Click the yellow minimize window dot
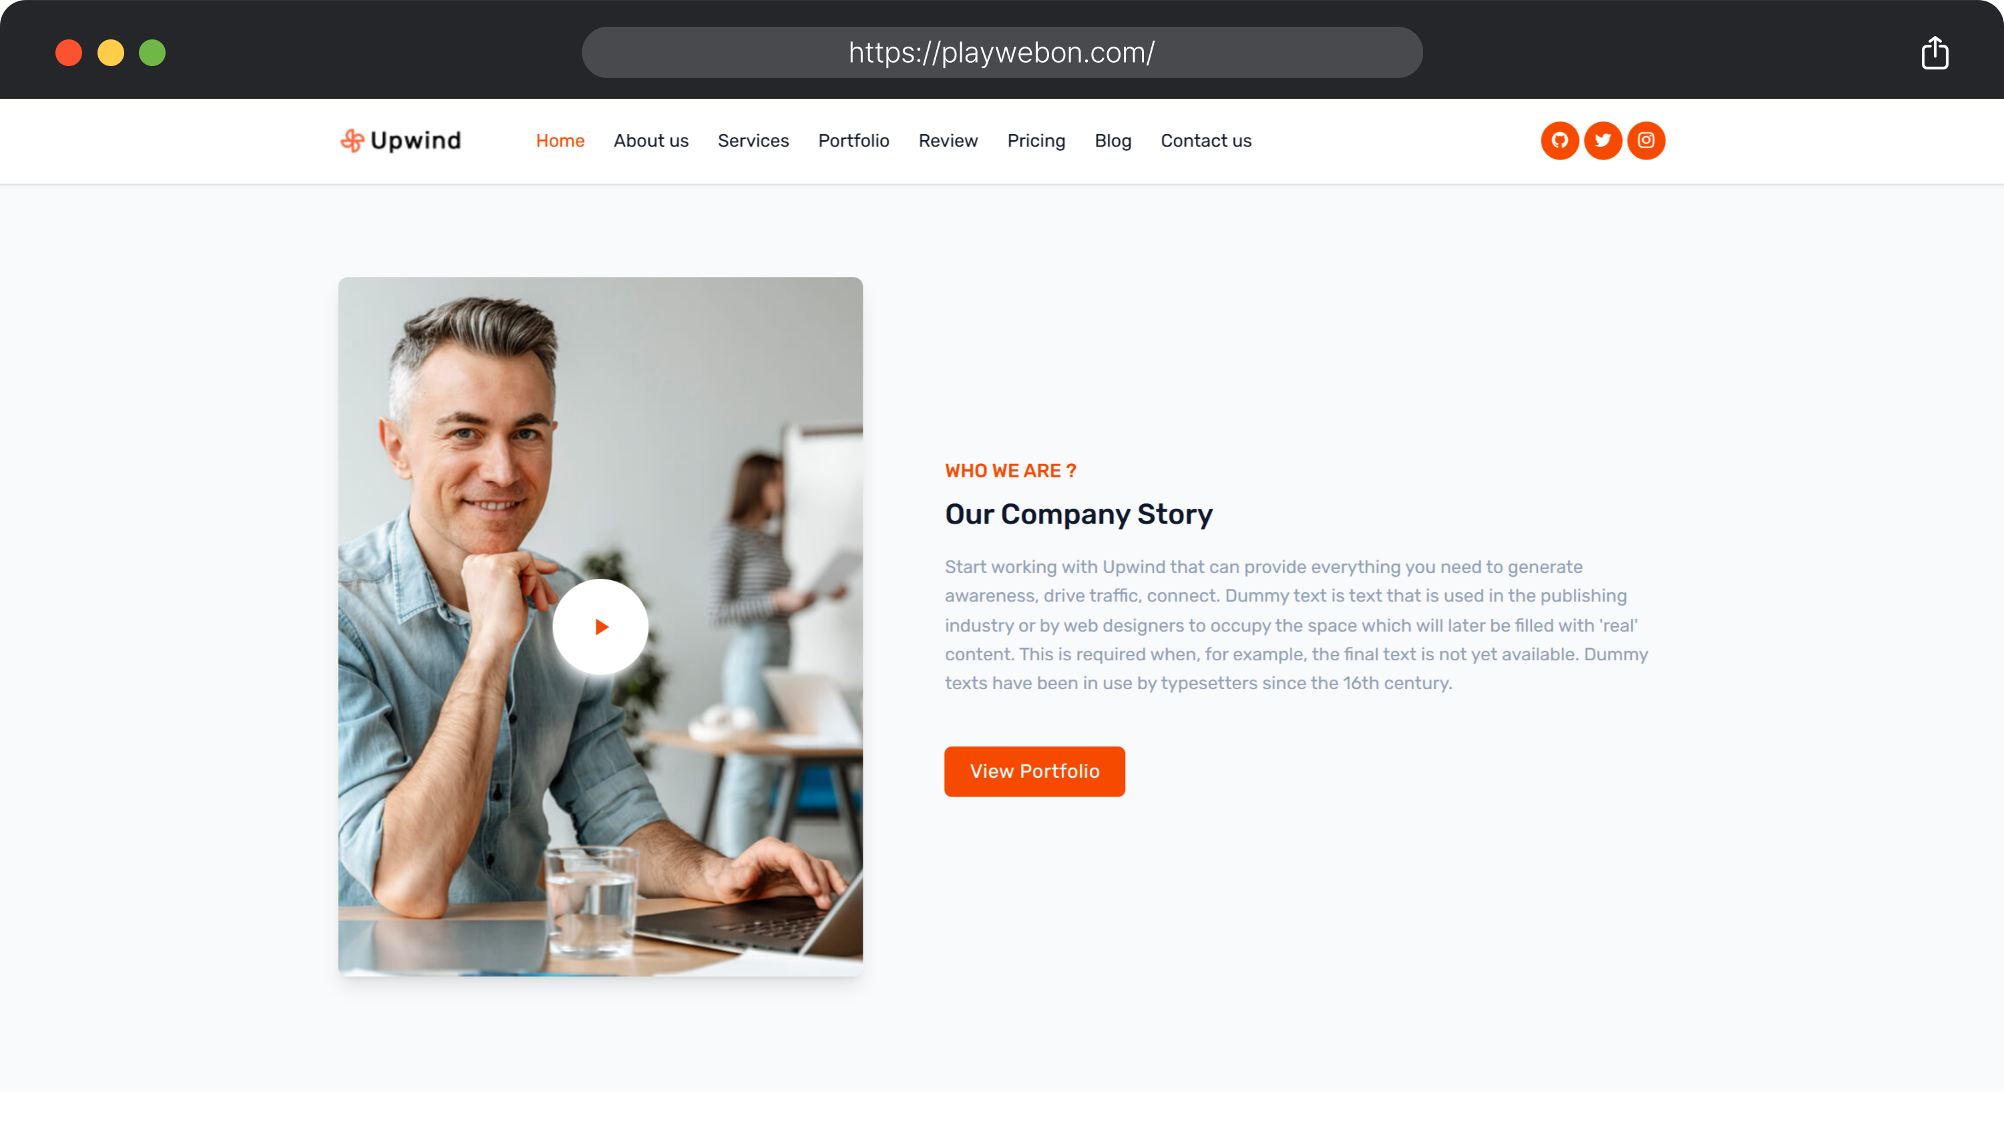Viewport: 2004px width, 1127px height. pos(110,53)
